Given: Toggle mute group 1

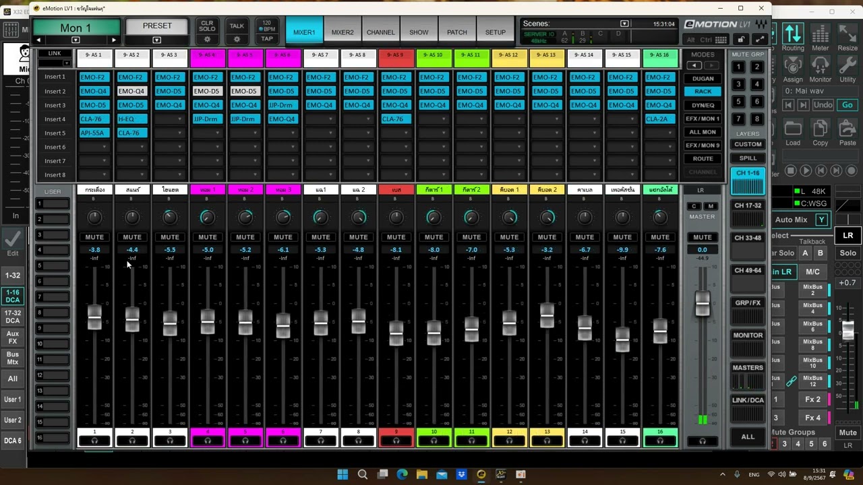Looking at the screenshot, I should point(739,67).
